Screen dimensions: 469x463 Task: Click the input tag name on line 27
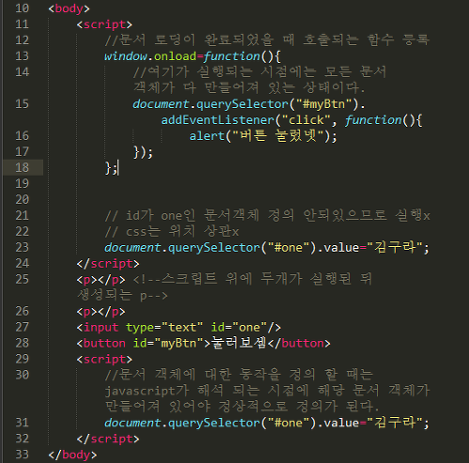tap(101, 327)
